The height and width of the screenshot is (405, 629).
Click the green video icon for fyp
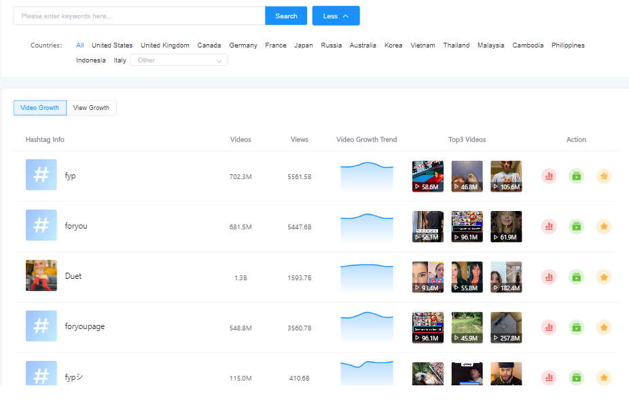[x=577, y=176]
